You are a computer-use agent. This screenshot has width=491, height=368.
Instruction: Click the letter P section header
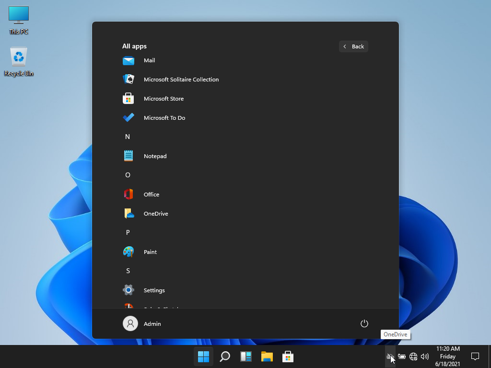[128, 232]
